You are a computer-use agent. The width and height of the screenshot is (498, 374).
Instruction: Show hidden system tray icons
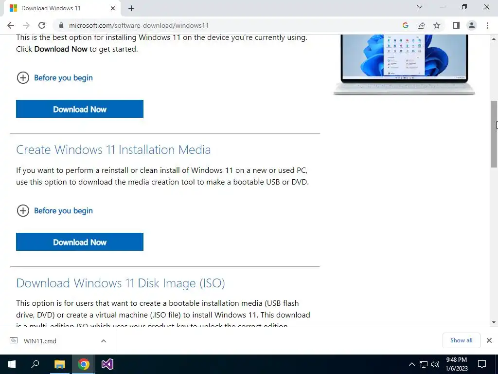(411, 364)
